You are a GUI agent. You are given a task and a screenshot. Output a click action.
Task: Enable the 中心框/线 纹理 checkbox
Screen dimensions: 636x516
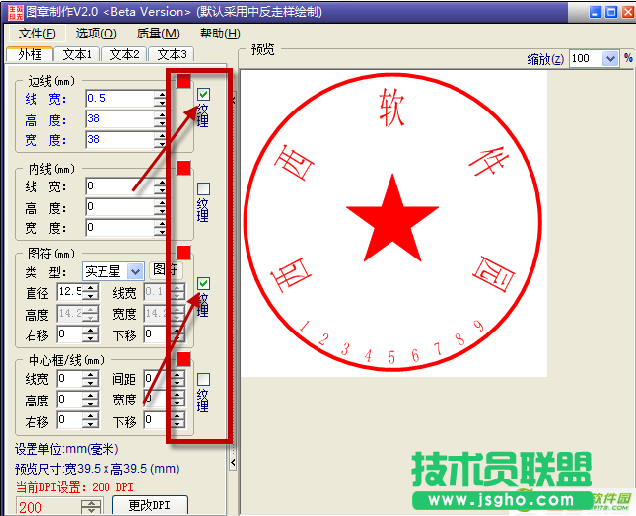coord(203,379)
